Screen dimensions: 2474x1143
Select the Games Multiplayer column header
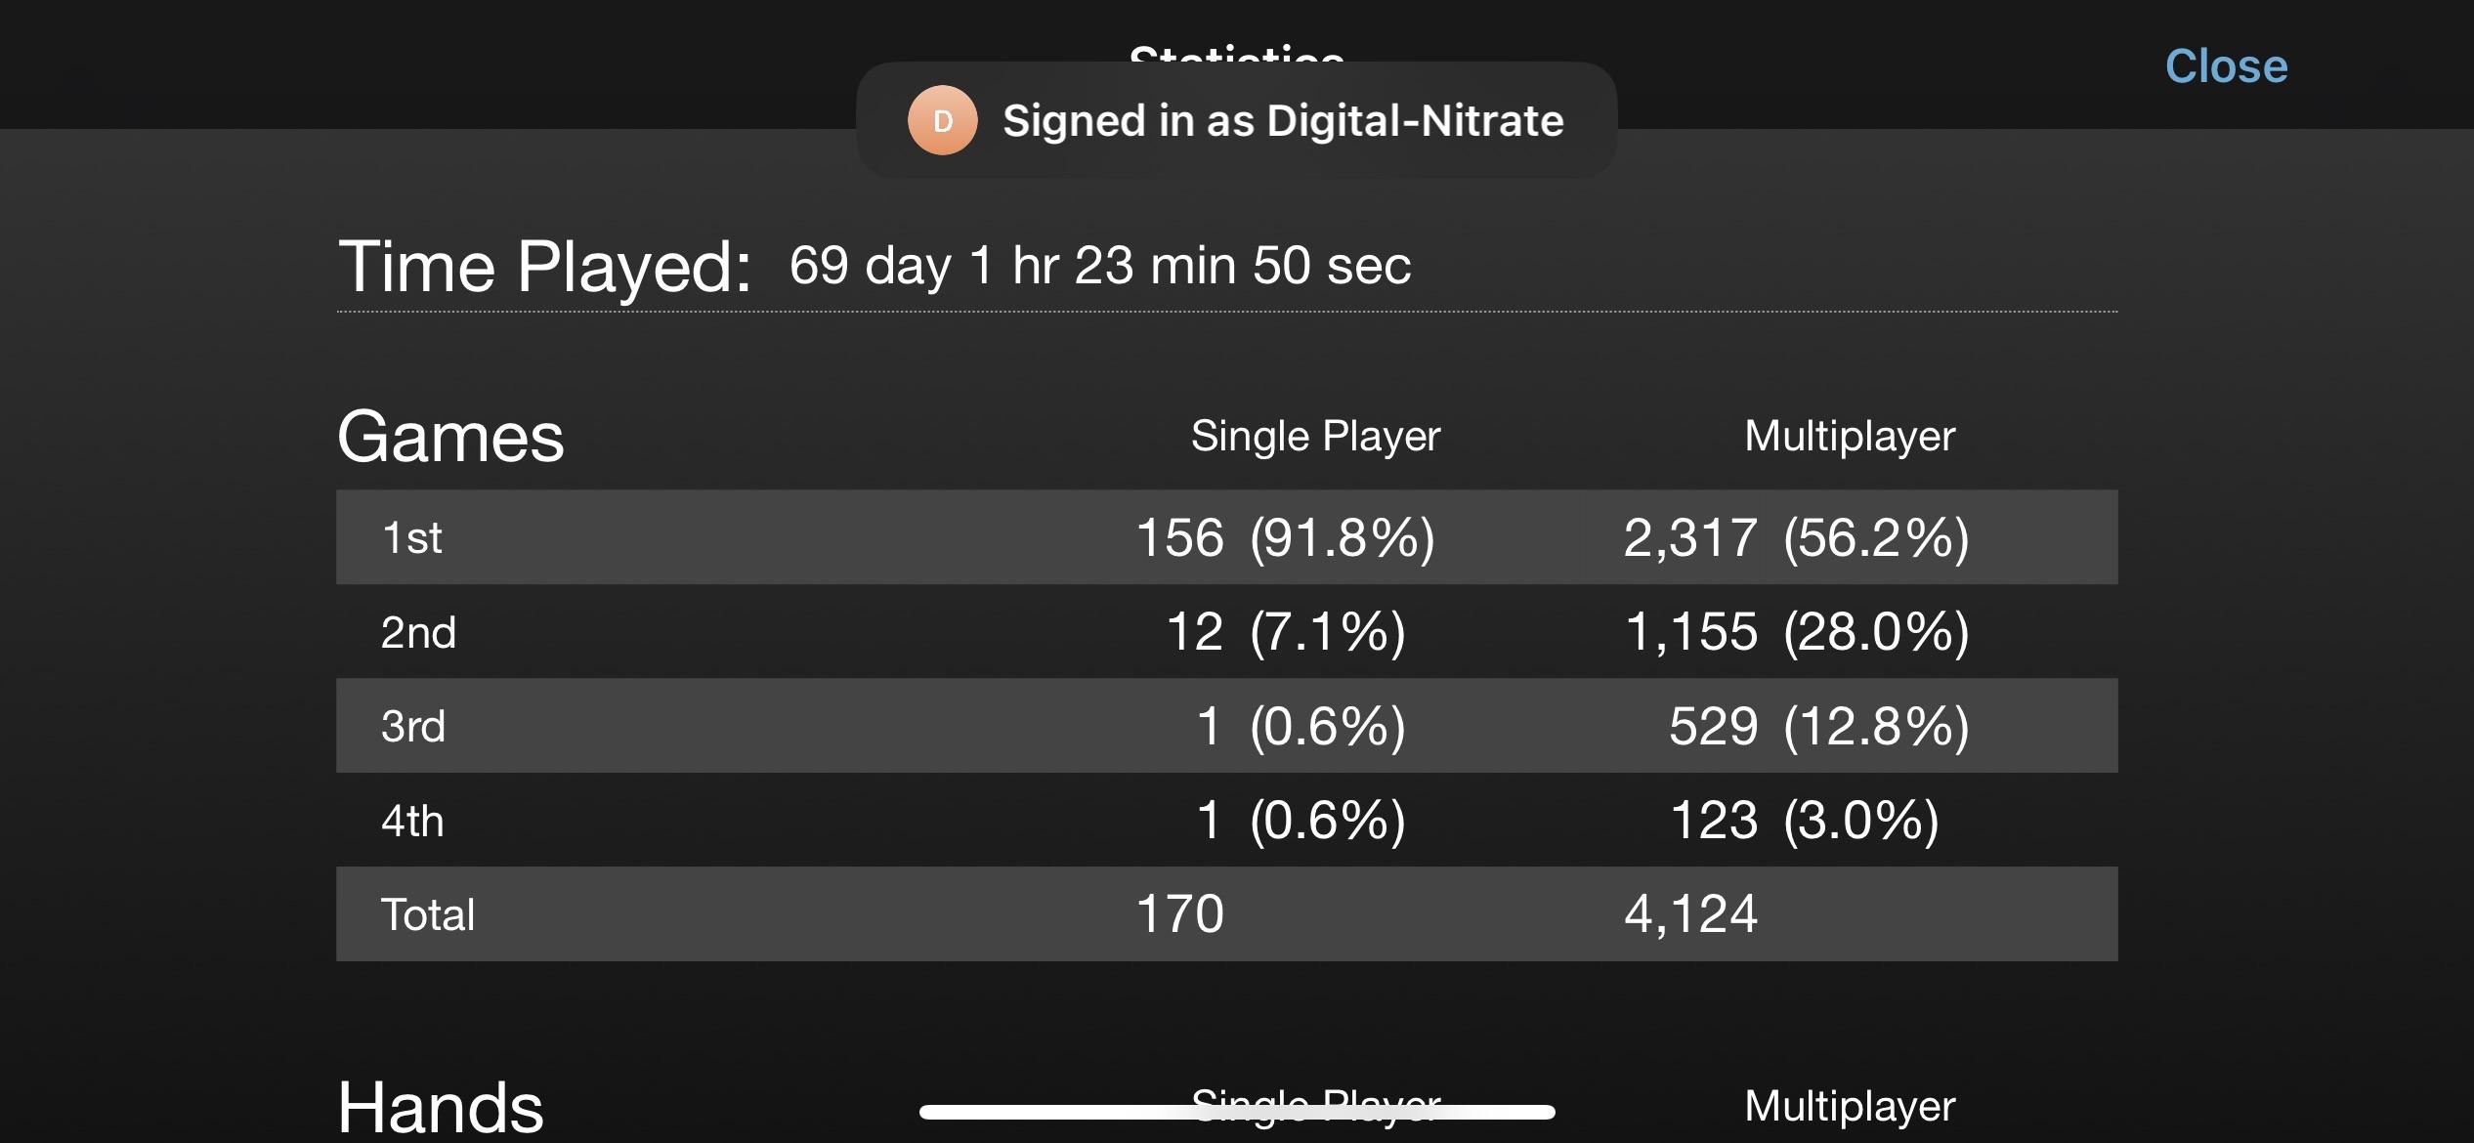click(x=1850, y=436)
